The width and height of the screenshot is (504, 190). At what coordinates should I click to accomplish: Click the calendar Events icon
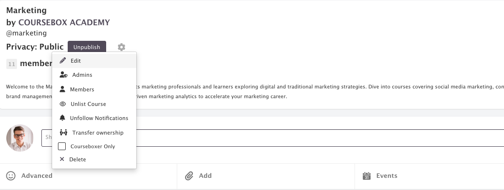click(x=366, y=175)
